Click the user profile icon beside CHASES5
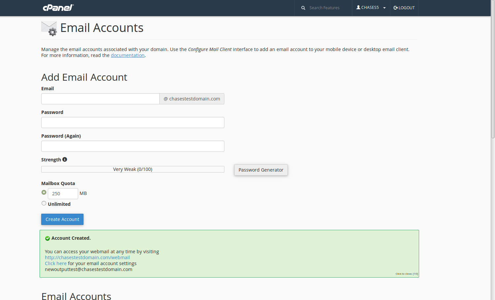This screenshot has height=300, width=495. [358, 7]
